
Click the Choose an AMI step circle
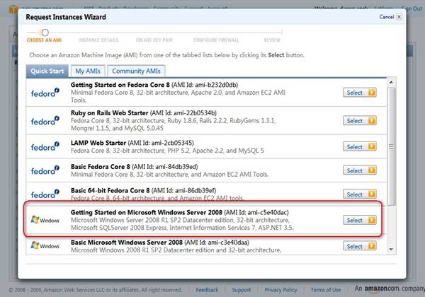click(45, 33)
